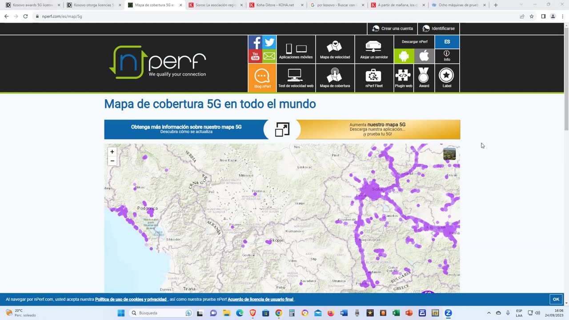Reload the page
569x320 pixels.
[25, 16]
